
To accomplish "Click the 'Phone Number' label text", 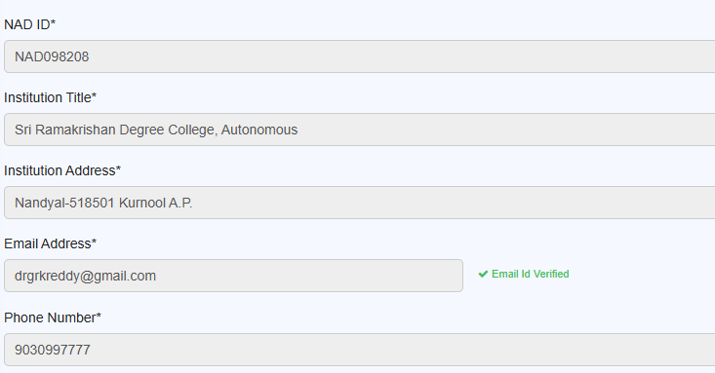I will (50, 317).
